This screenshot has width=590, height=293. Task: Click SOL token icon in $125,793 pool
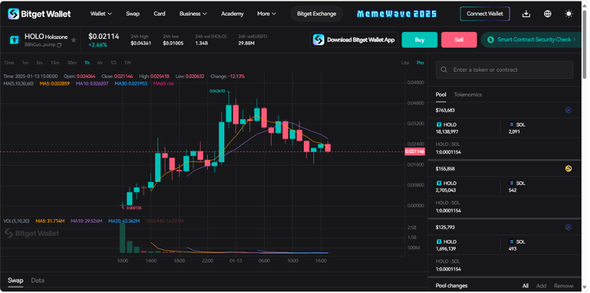(511, 242)
